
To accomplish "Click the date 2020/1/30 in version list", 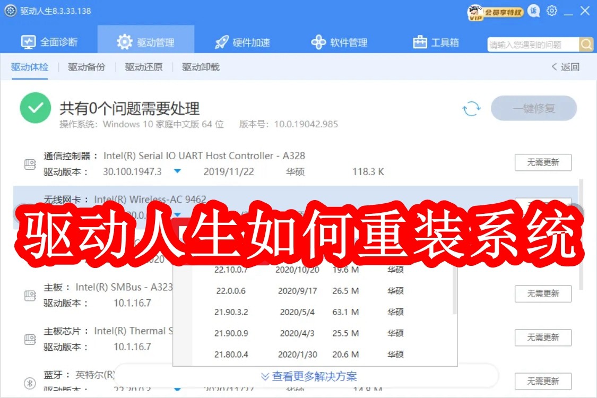I will (x=297, y=354).
